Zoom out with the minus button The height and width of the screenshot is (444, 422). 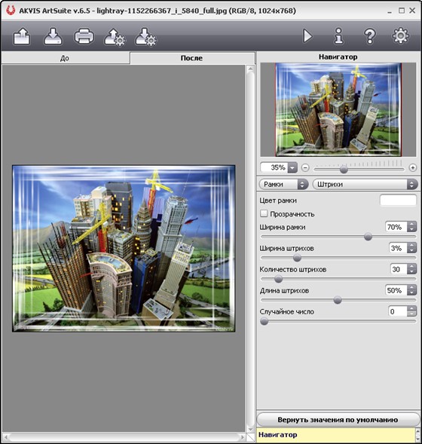(305, 167)
